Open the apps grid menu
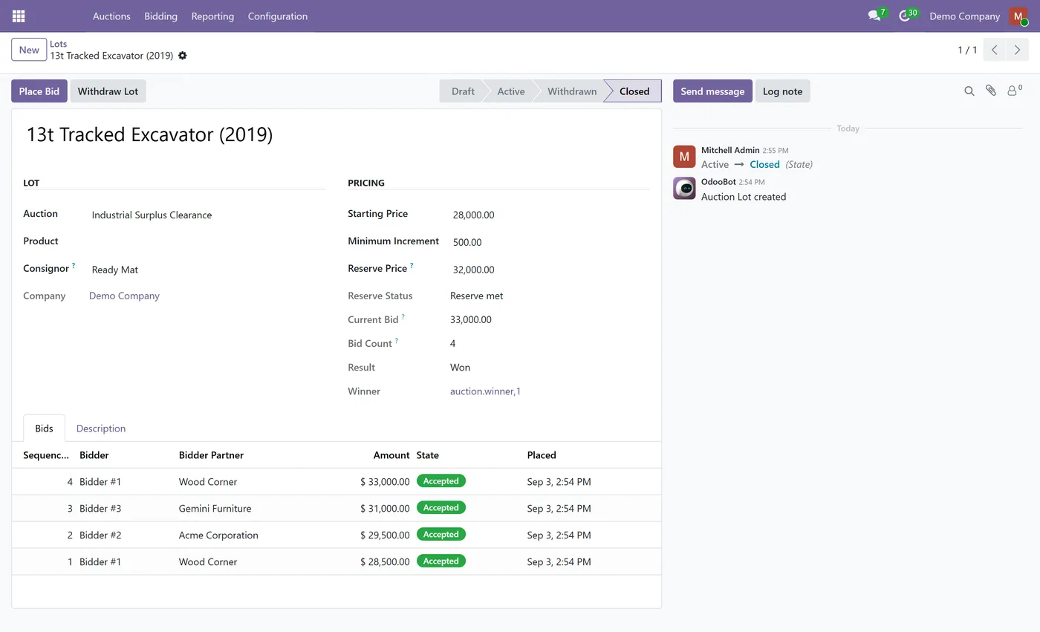The width and height of the screenshot is (1040, 632). [x=19, y=16]
